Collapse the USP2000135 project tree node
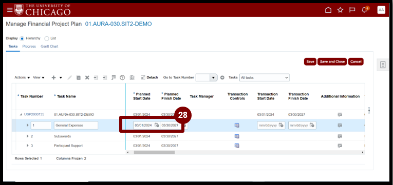Viewport: 393px width, 185px height. point(21,115)
